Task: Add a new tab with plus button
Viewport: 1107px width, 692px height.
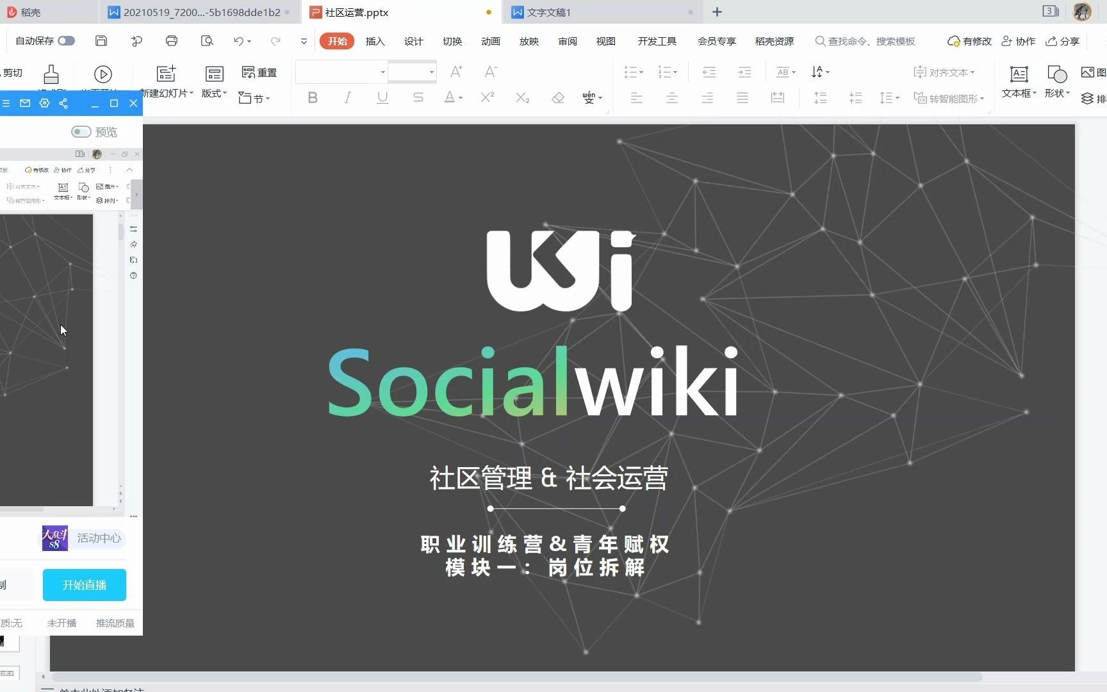Action: click(x=717, y=12)
